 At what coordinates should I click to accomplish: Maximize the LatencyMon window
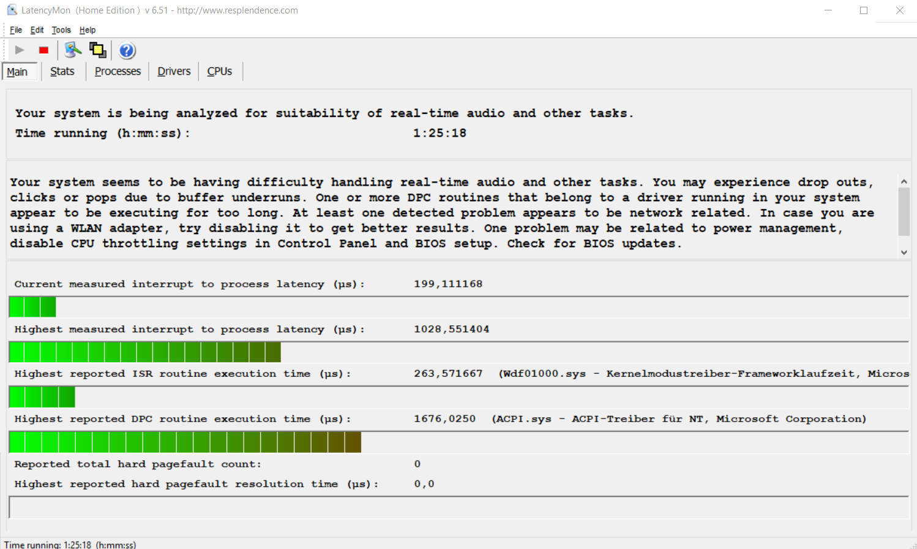tap(864, 10)
